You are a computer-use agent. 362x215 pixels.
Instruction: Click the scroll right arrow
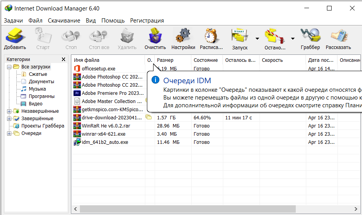click(x=356, y=209)
